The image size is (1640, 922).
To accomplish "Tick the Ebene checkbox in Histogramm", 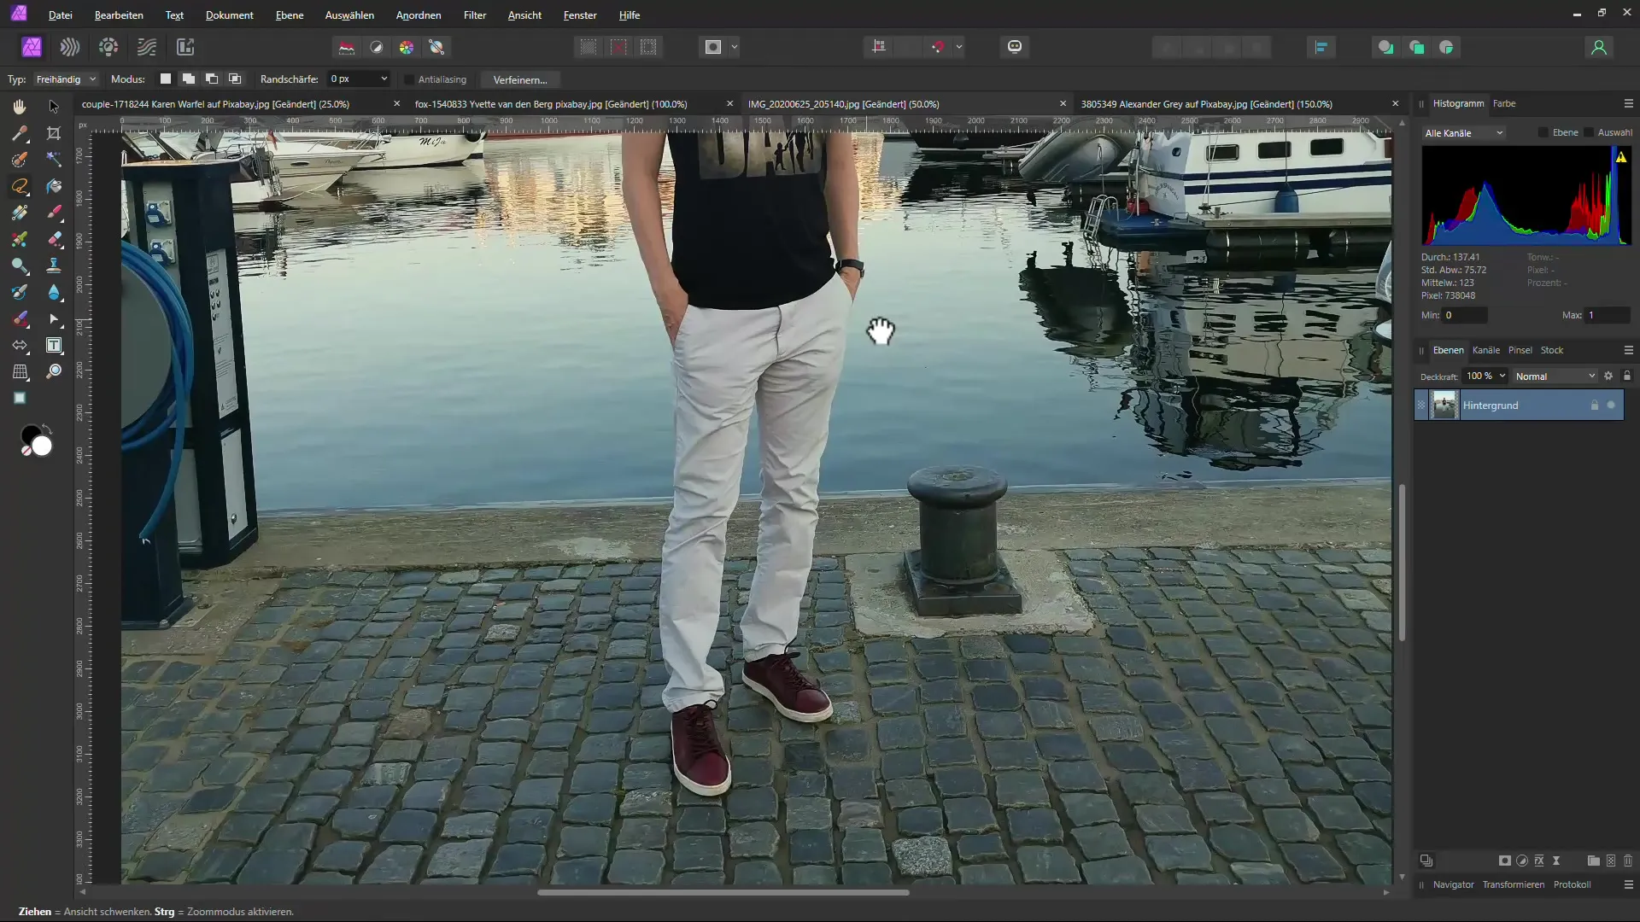I will pyautogui.click(x=1543, y=132).
